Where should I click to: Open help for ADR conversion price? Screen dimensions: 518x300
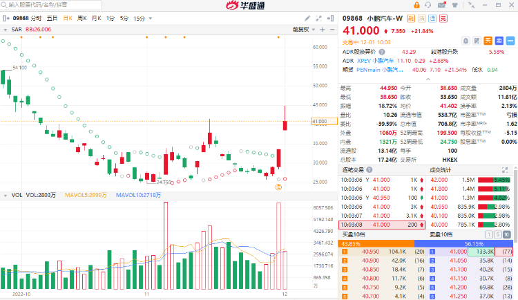point(381,52)
